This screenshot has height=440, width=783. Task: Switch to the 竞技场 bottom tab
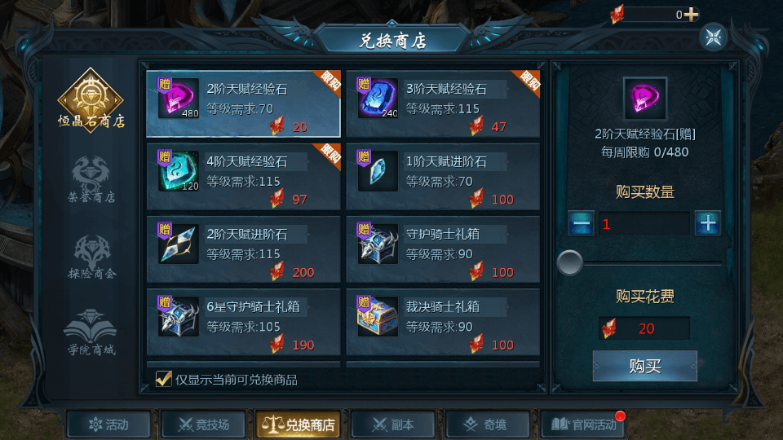click(204, 425)
